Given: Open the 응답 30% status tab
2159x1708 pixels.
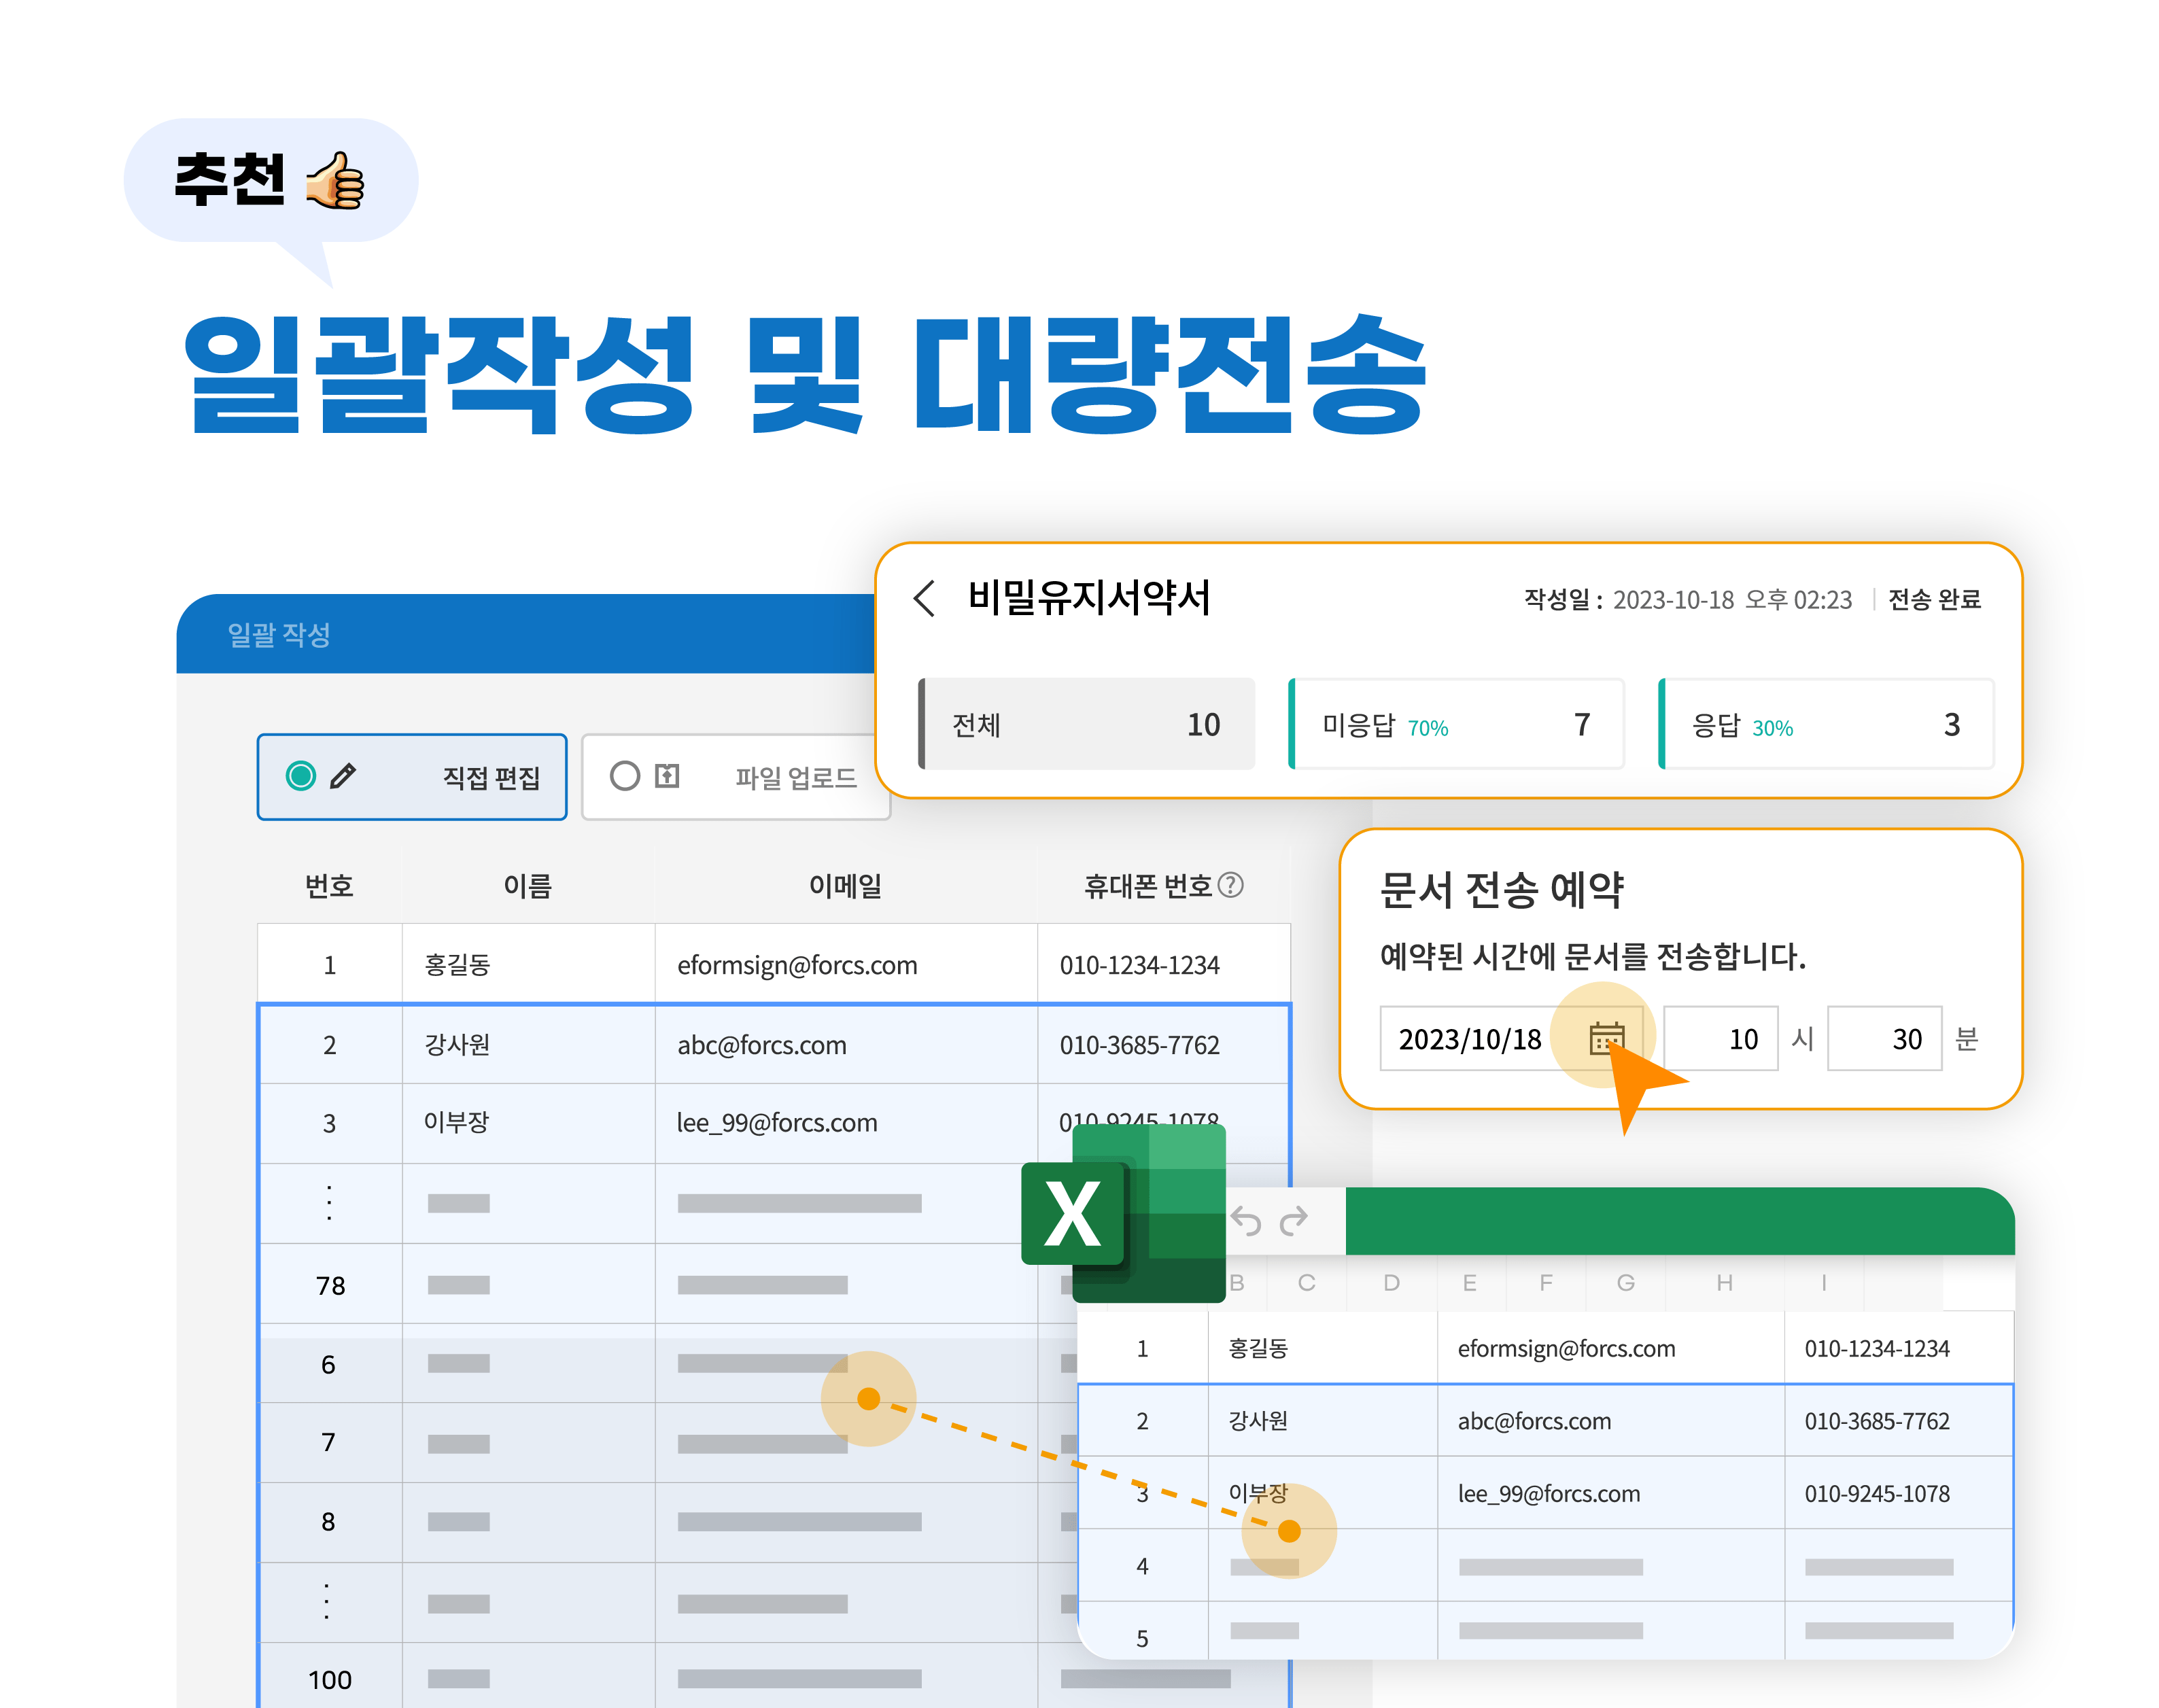Looking at the screenshot, I should click(x=1826, y=724).
